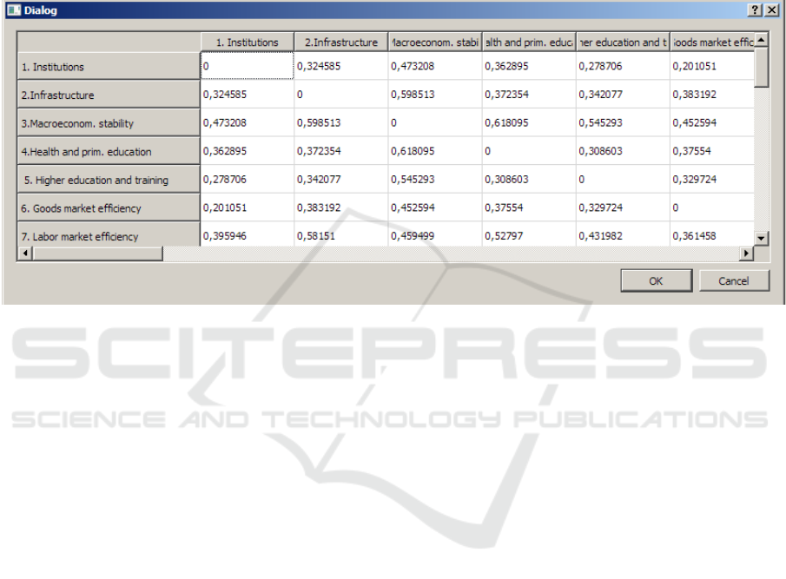Image resolution: width=786 pixels, height=579 pixels.
Task: Click the Help question mark icon
Action: (756, 9)
